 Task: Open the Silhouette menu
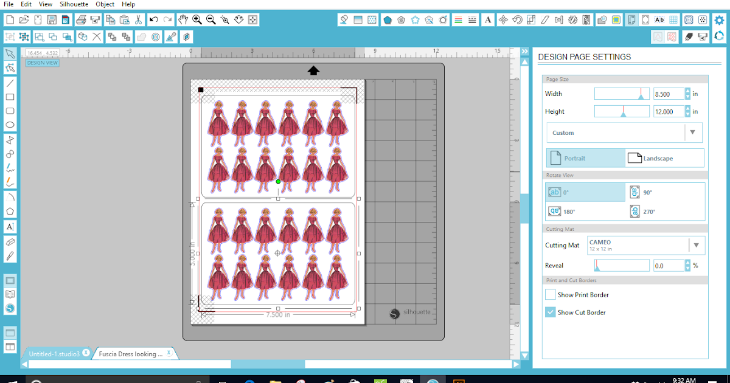point(74,4)
